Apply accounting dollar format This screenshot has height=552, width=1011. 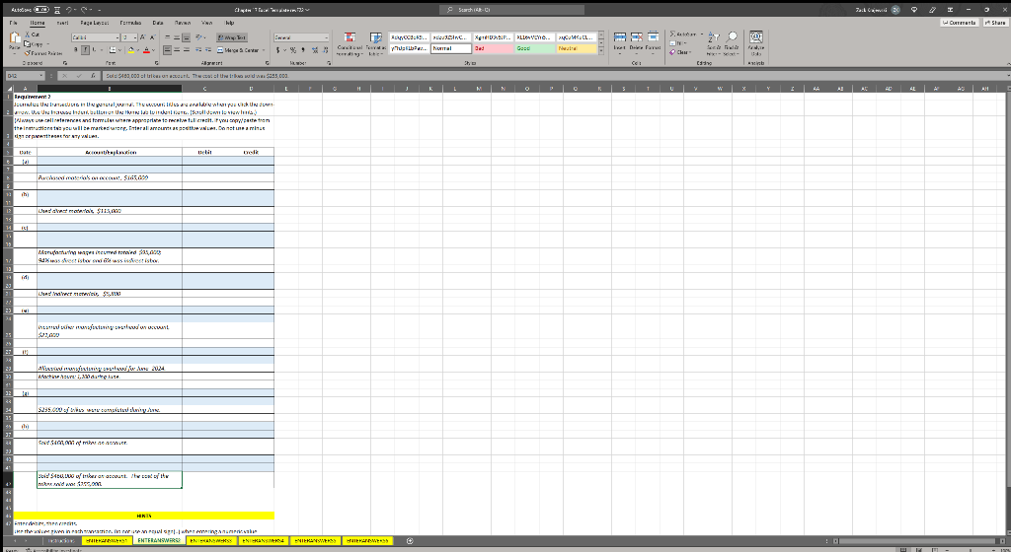pos(278,50)
